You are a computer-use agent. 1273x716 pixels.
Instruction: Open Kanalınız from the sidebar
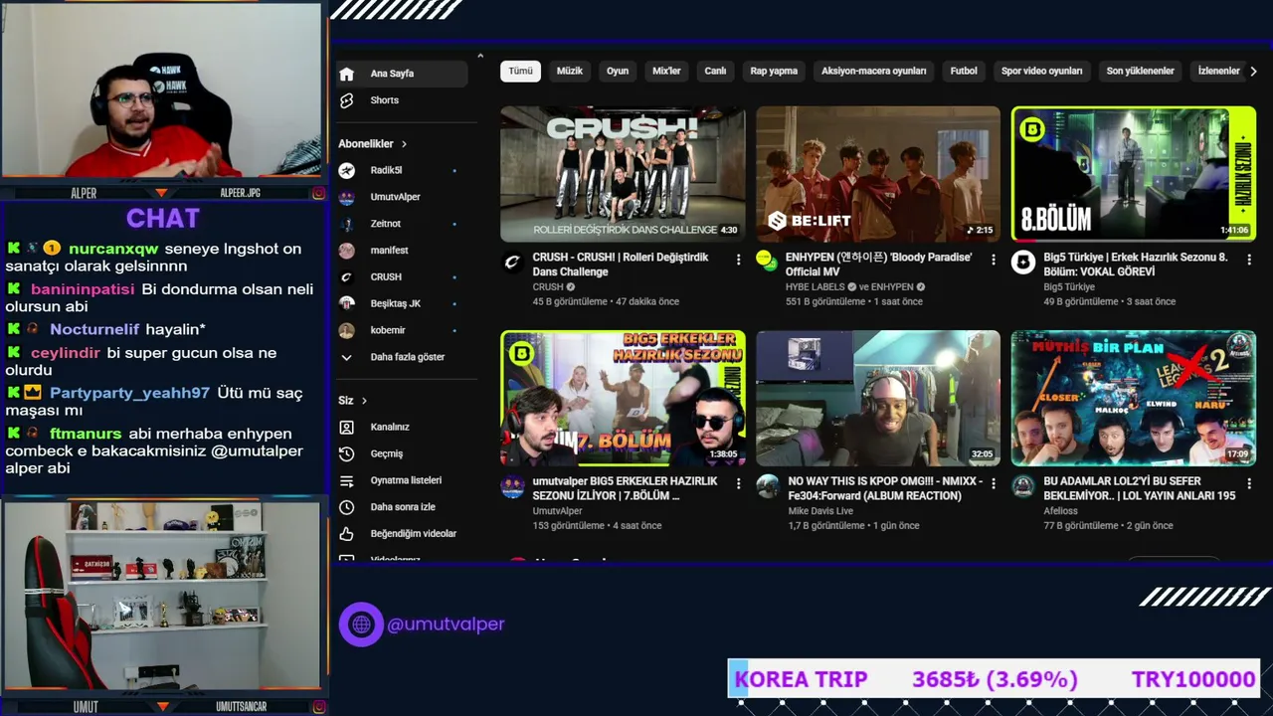pos(402,427)
